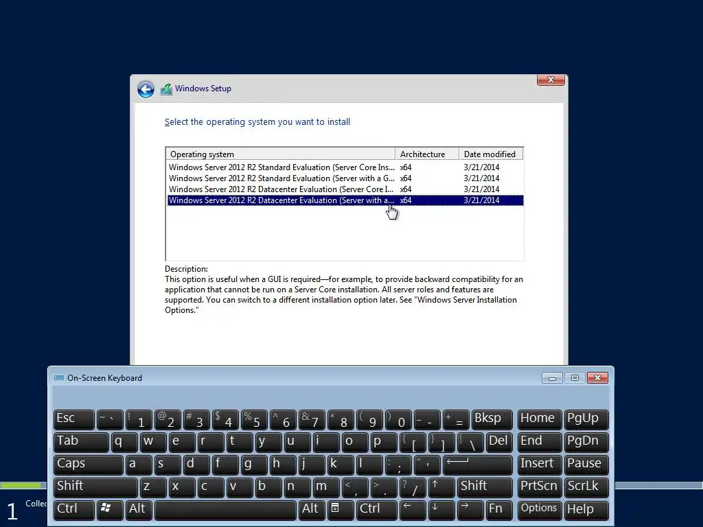The height and width of the screenshot is (527, 703).
Task: Toggle the Caps lock key
Action: tap(89, 465)
